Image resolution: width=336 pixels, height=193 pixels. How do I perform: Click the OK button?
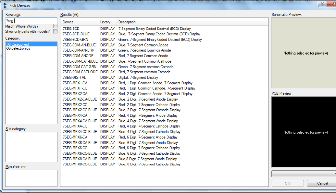(x=287, y=183)
